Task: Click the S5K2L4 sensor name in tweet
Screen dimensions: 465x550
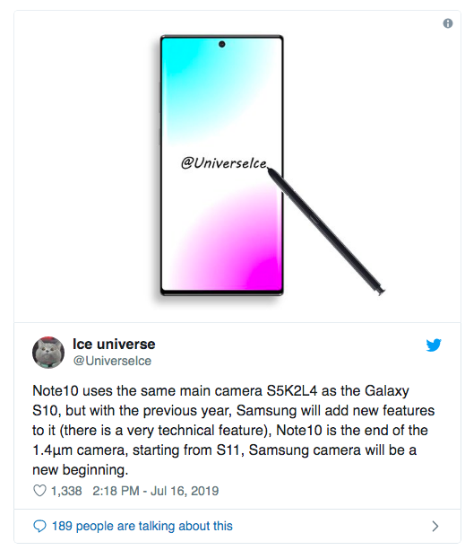Action: coord(292,391)
